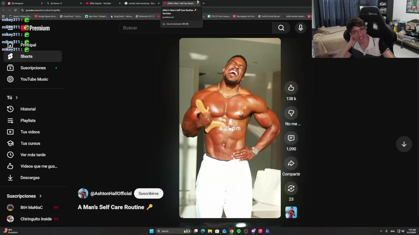Open YouTube Music in the sidebar
The image size is (419, 235).
(33, 79)
